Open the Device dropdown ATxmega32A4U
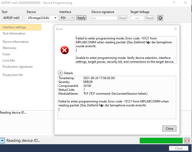Image resolution: width=192 pixels, height=152 pixels. point(42,18)
